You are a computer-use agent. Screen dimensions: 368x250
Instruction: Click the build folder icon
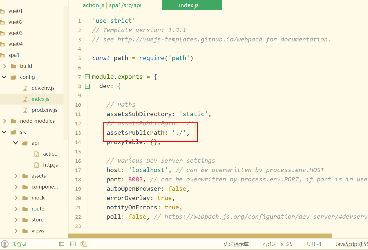point(13,66)
